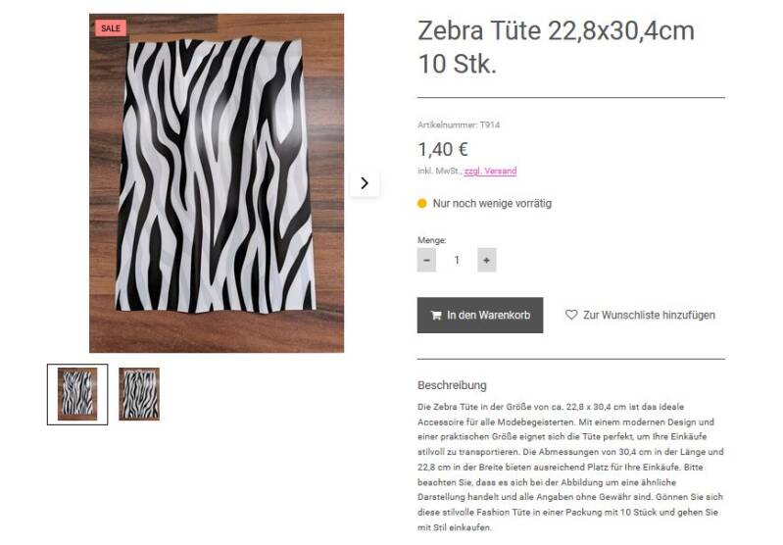Image resolution: width=783 pixels, height=545 pixels.
Task: Click the large zebra bag product image
Action: click(217, 182)
